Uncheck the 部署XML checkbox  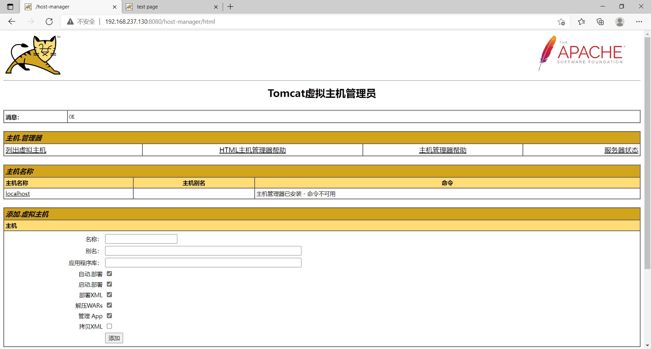pos(109,295)
